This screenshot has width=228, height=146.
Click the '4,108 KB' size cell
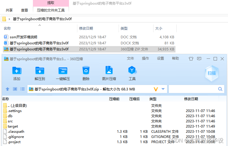click(167, 37)
